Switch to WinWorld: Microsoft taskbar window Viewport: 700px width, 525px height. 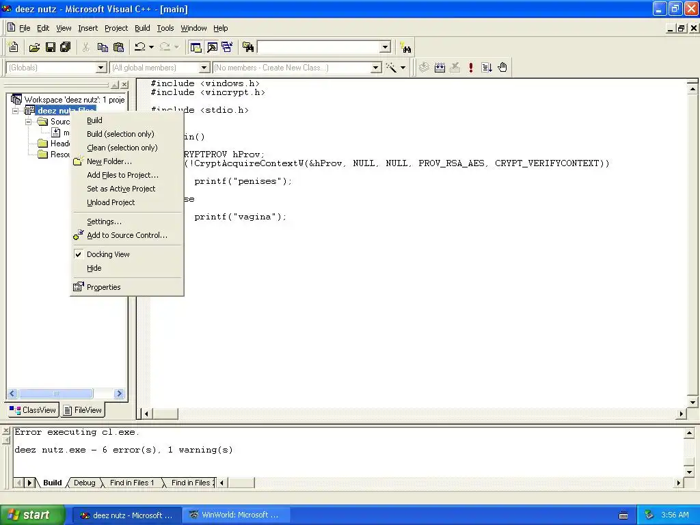click(x=235, y=515)
